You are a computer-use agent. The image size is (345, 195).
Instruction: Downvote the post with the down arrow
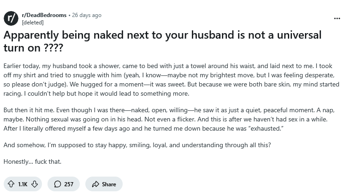35,184
